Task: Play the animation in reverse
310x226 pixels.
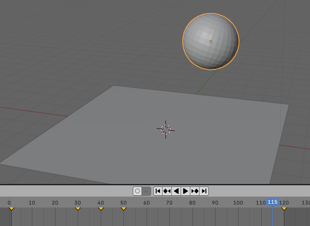Action: tap(176, 191)
